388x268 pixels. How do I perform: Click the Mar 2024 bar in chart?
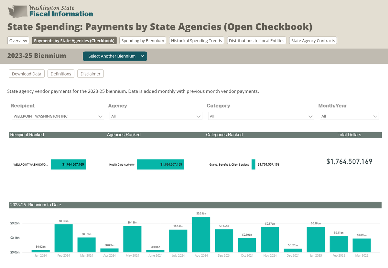point(87,245)
